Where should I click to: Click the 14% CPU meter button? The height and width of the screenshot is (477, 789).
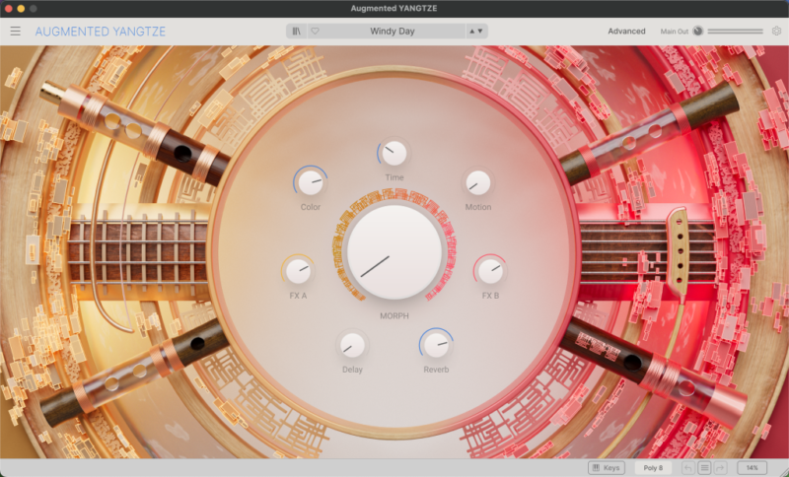point(752,467)
